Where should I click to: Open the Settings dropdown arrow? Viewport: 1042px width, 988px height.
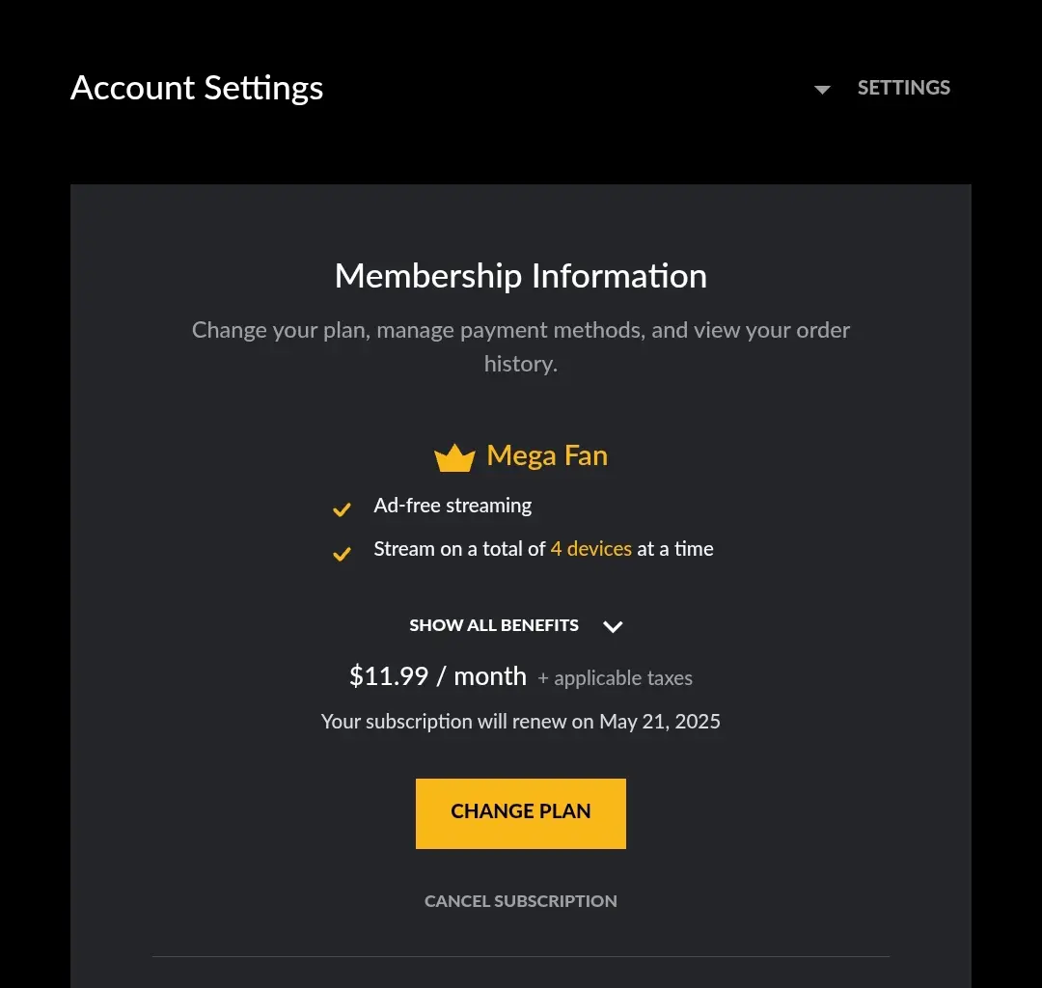(x=822, y=89)
